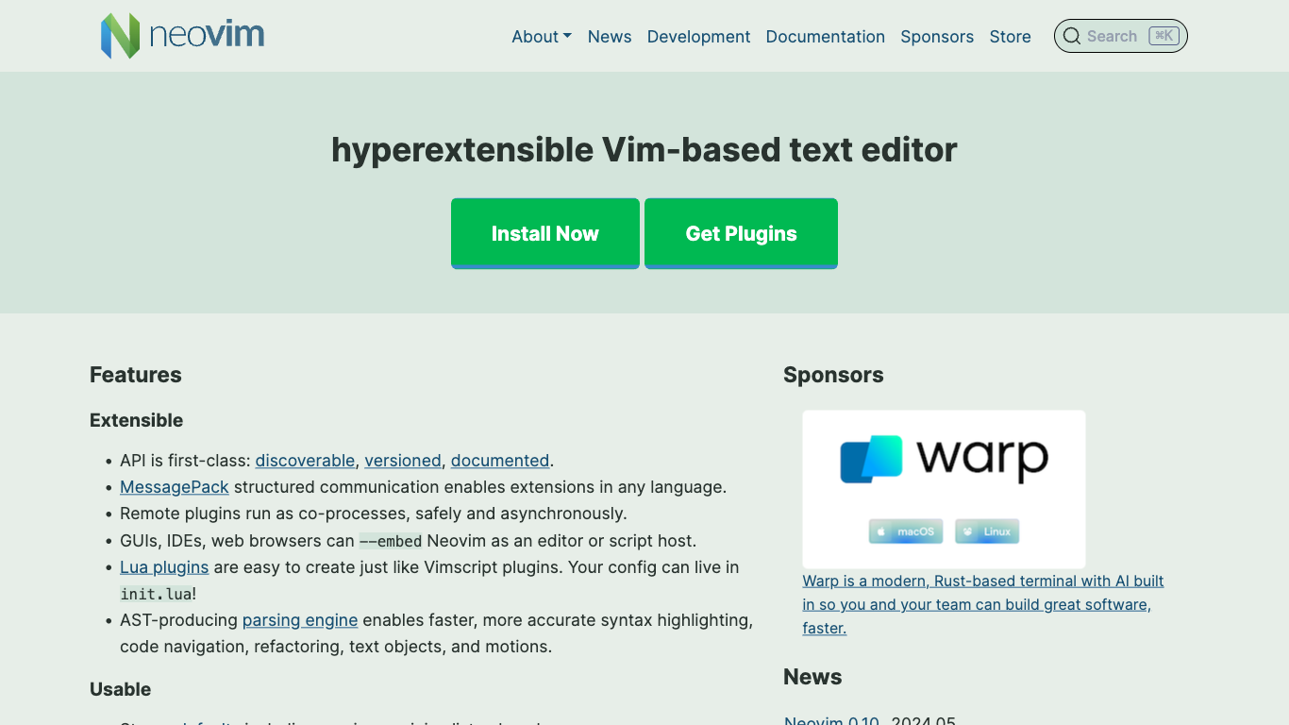Click the hyperextensible Vim-based text editor headline
Image resolution: width=1289 pixels, height=725 pixels.
click(x=644, y=149)
